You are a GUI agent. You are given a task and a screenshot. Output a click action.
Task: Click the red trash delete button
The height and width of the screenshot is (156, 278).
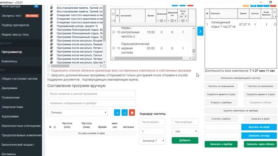(x=132, y=113)
